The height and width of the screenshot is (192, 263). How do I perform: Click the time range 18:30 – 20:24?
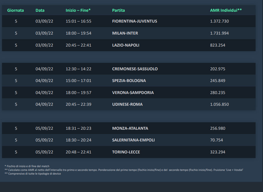click(78, 140)
